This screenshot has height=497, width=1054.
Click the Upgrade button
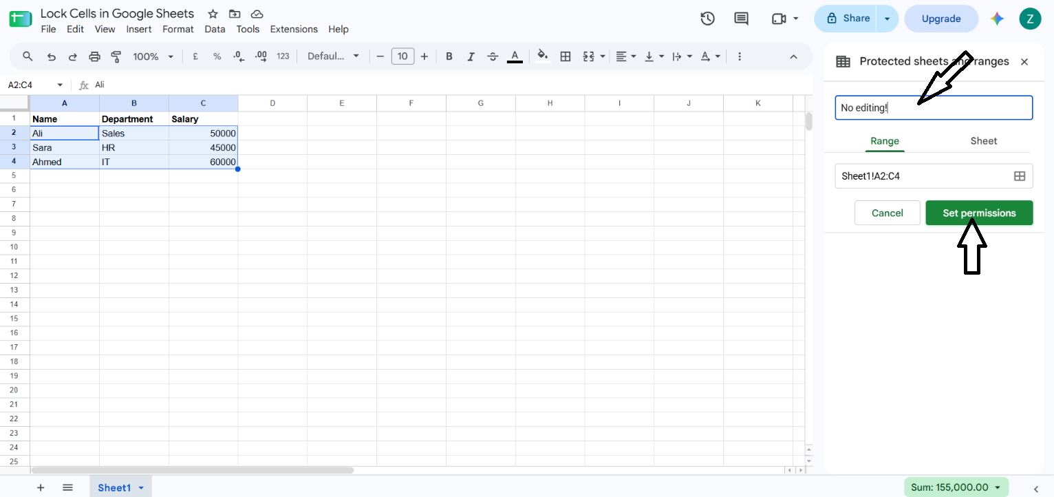941,19
